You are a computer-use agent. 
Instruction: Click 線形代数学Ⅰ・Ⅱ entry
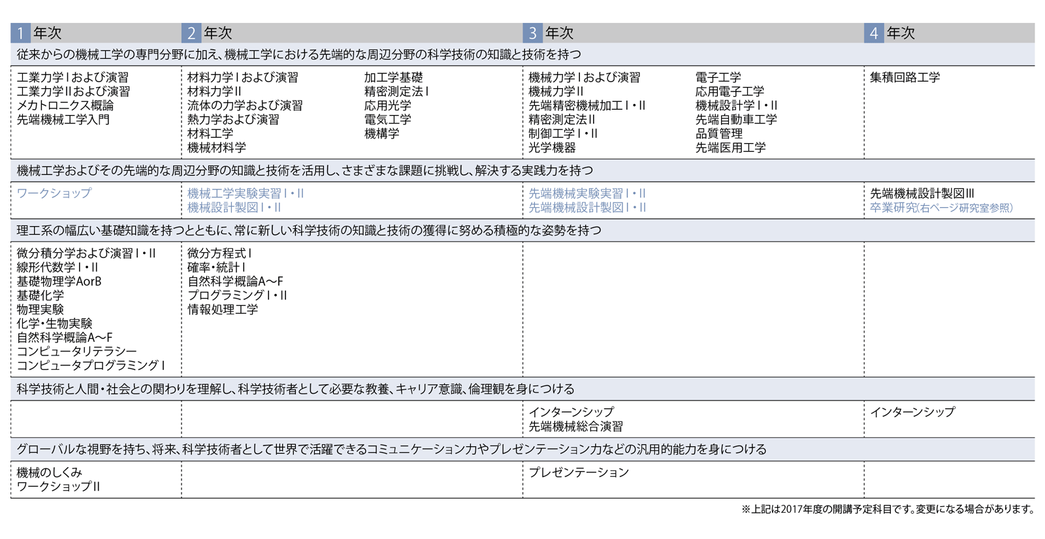coord(57,267)
